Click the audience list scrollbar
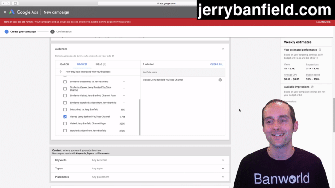Image resolution: width=335 pixels, height=188 pixels. [140, 117]
